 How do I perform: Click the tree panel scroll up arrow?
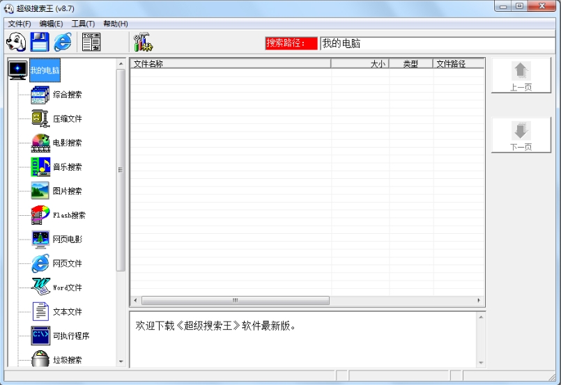(121, 63)
